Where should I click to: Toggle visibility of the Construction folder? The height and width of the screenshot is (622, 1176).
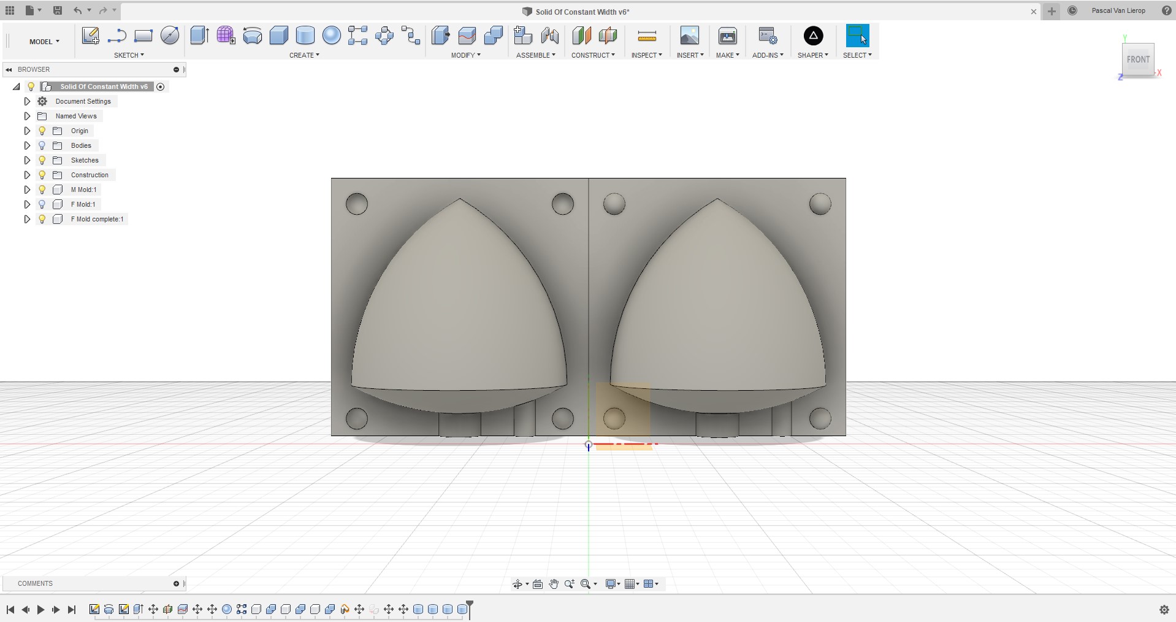pos(42,175)
